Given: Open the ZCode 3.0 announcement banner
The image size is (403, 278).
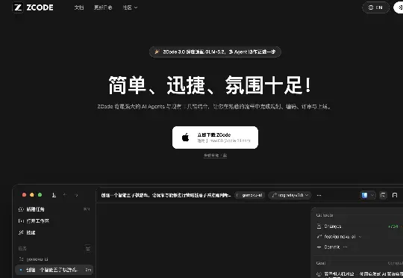Looking at the screenshot, I should pos(215,52).
